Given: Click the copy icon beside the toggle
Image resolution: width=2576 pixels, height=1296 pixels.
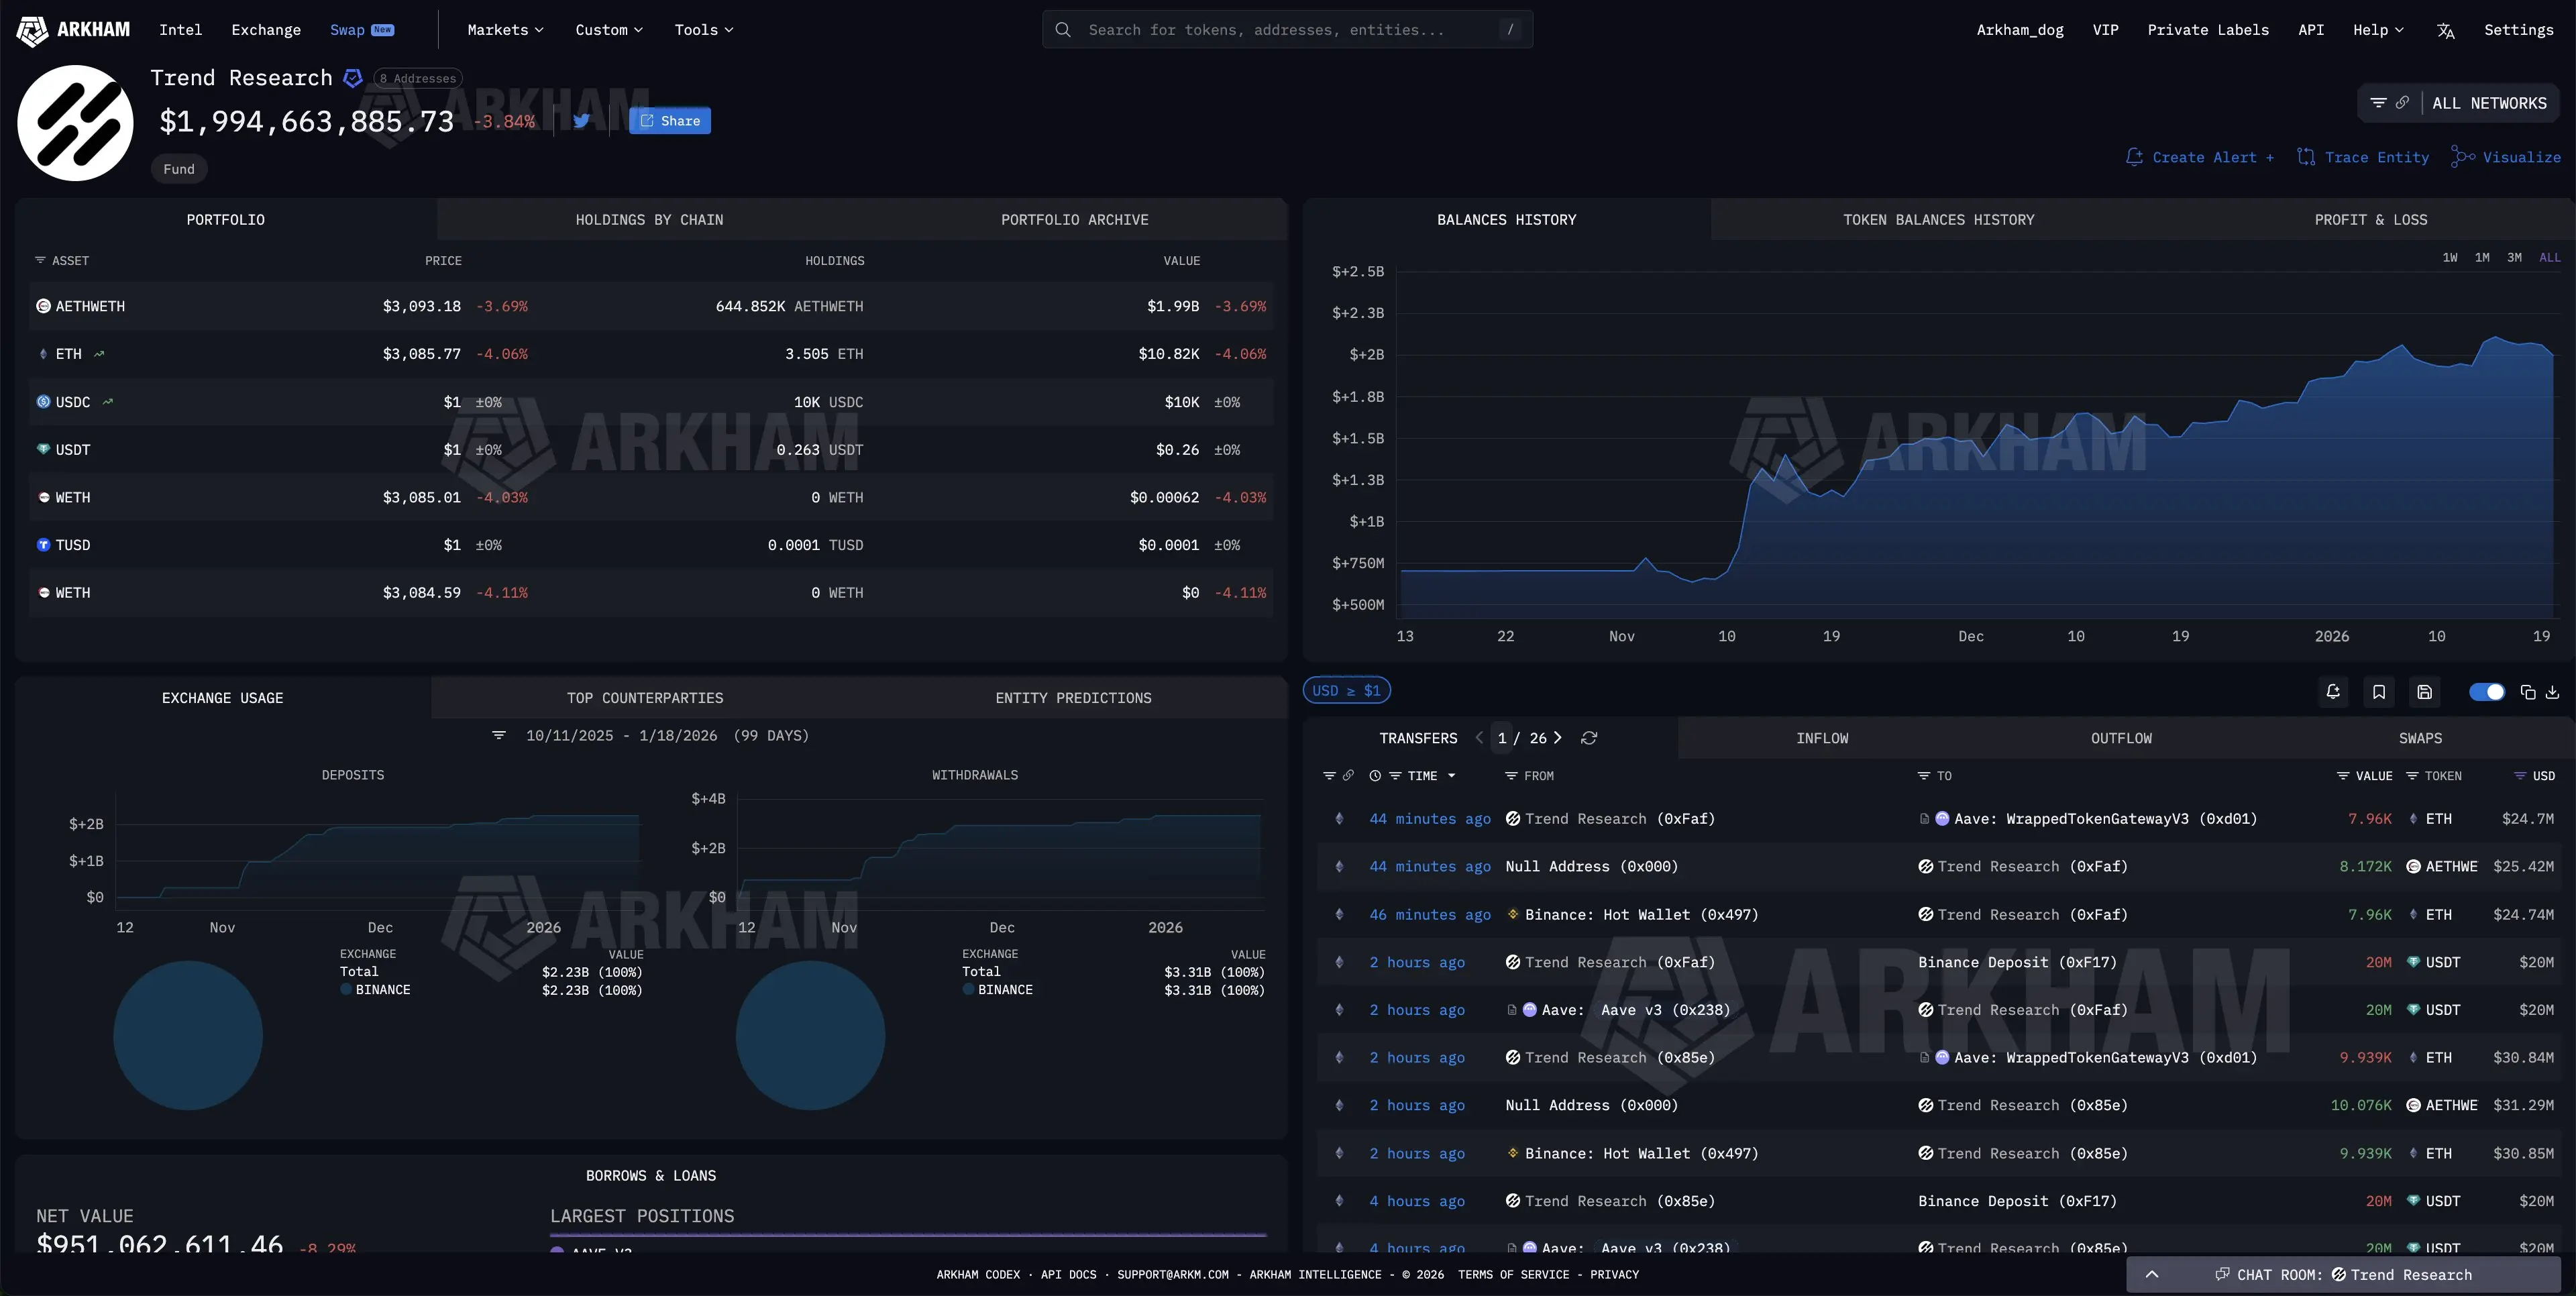Looking at the screenshot, I should pyautogui.click(x=2528, y=691).
